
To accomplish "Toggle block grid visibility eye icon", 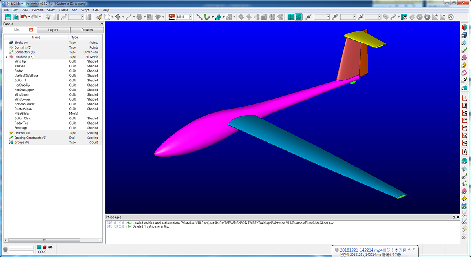I will click(464, 206).
